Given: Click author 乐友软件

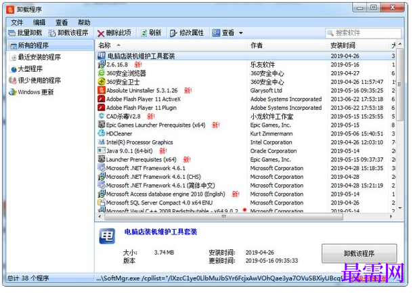Looking at the screenshot, I should point(263,64).
